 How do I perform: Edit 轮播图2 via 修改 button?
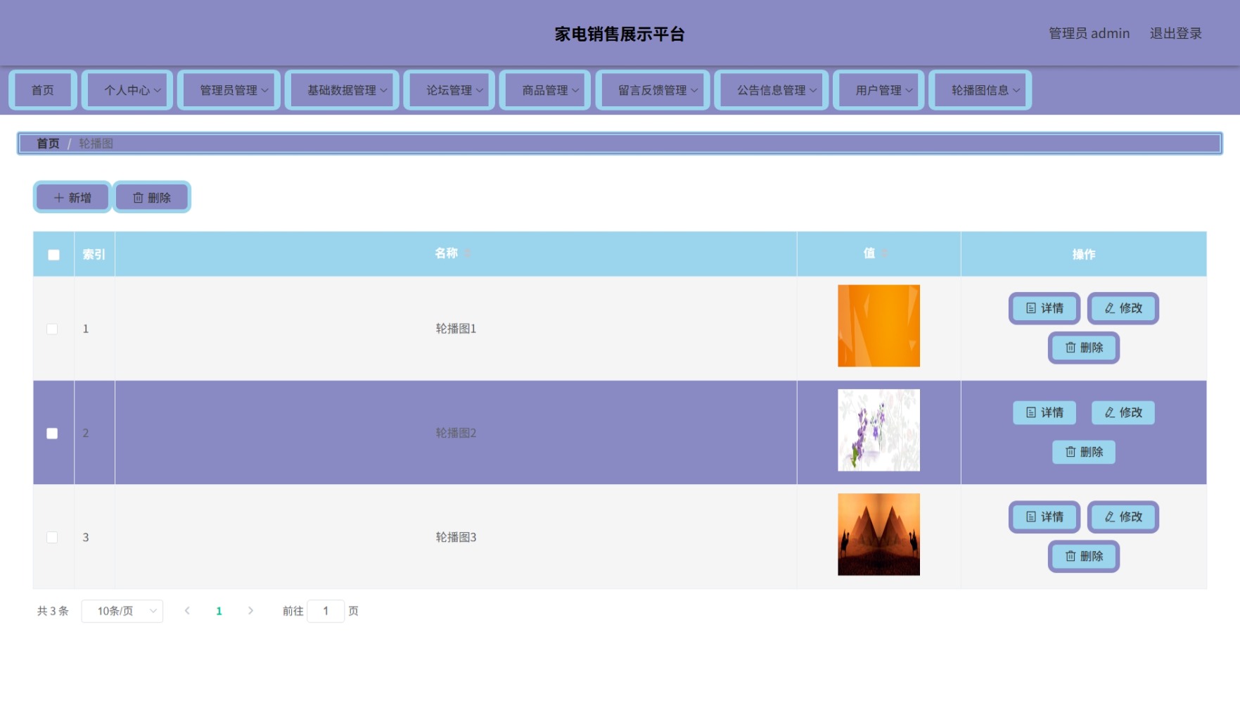click(x=1123, y=412)
